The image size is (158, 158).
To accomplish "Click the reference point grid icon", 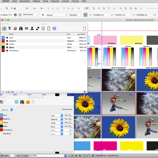I will click(85, 15).
